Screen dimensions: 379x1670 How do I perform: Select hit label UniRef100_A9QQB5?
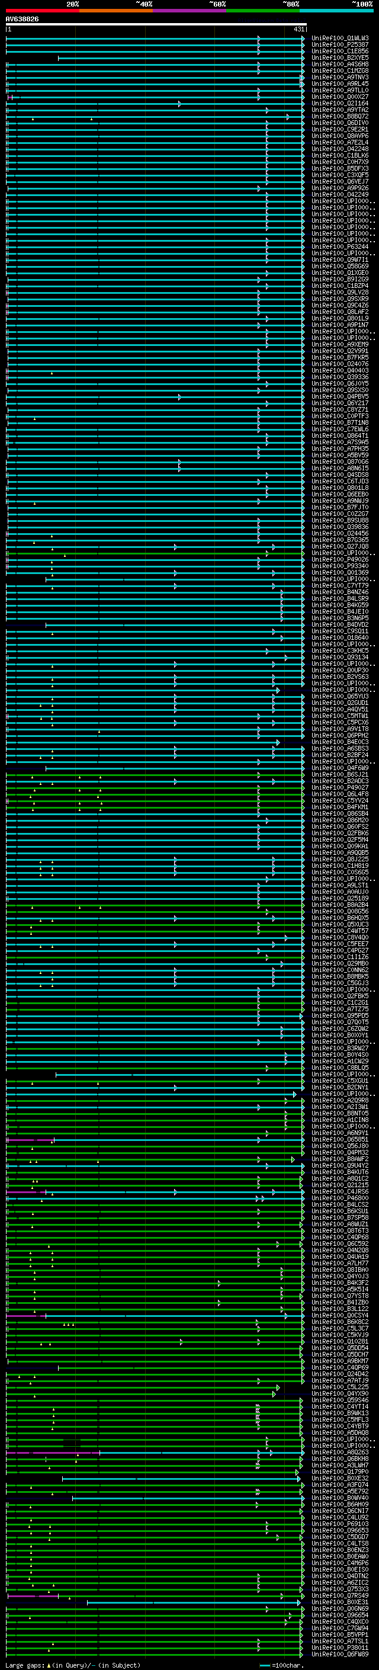[x=340, y=853]
